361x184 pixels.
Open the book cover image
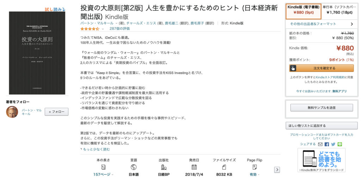(37, 53)
